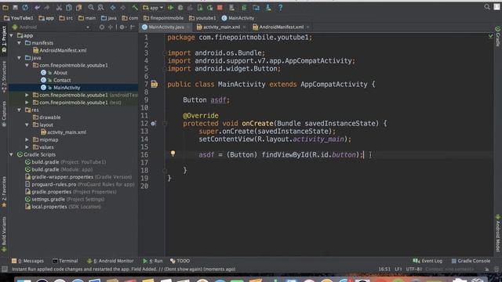Image resolution: width=502 pixels, height=282 pixels.
Task: Click the Replace icon next to Find
Action: [x=100, y=7]
